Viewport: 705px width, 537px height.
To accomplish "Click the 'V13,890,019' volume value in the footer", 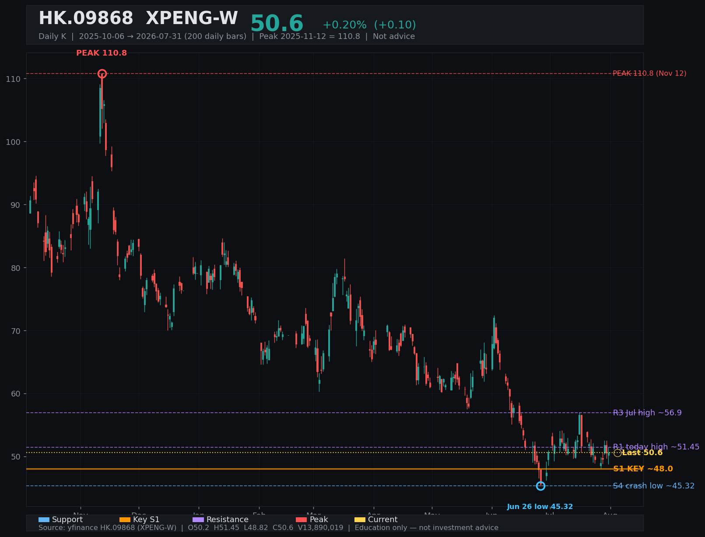I will [x=321, y=528].
